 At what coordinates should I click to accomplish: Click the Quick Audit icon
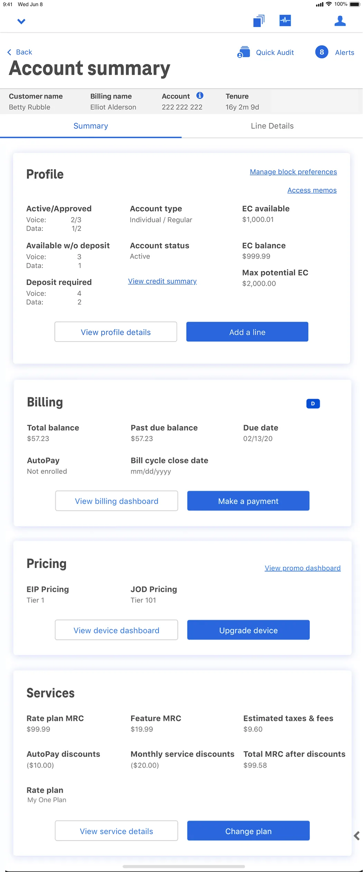tap(244, 52)
